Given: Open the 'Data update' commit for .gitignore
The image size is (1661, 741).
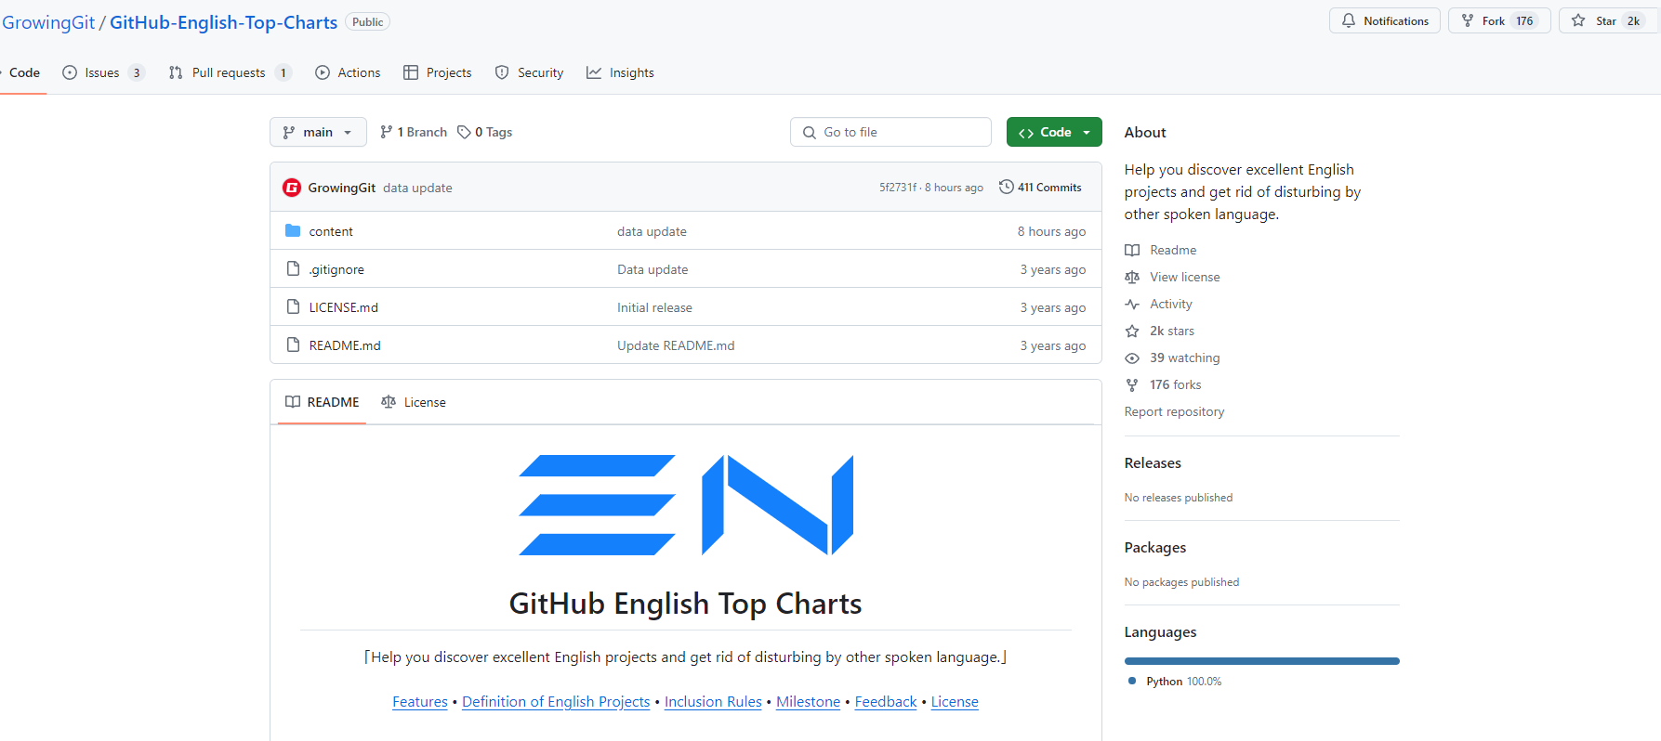Looking at the screenshot, I should (653, 269).
